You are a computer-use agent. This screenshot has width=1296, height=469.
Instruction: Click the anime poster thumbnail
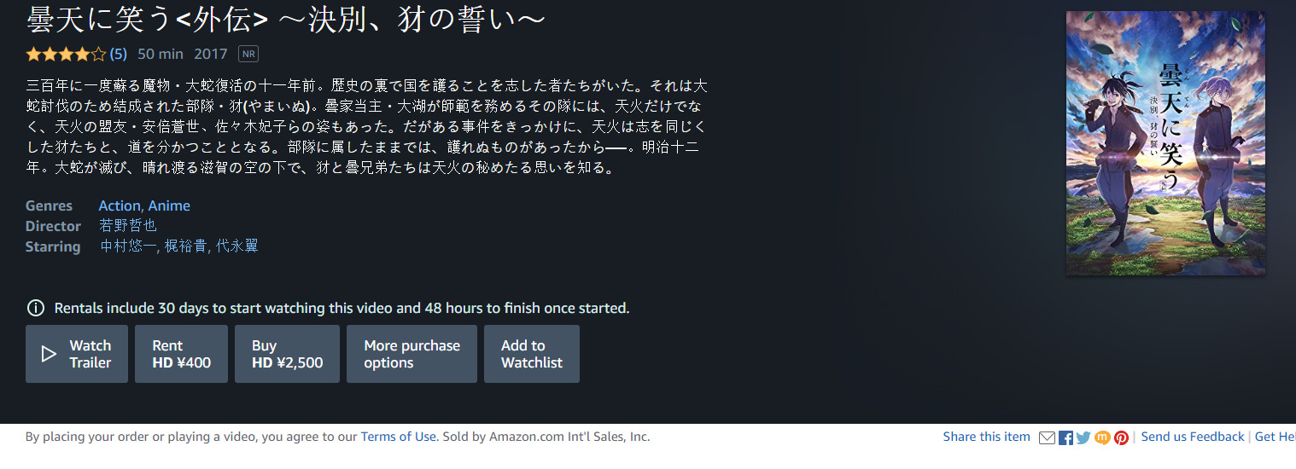point(1165,143)
